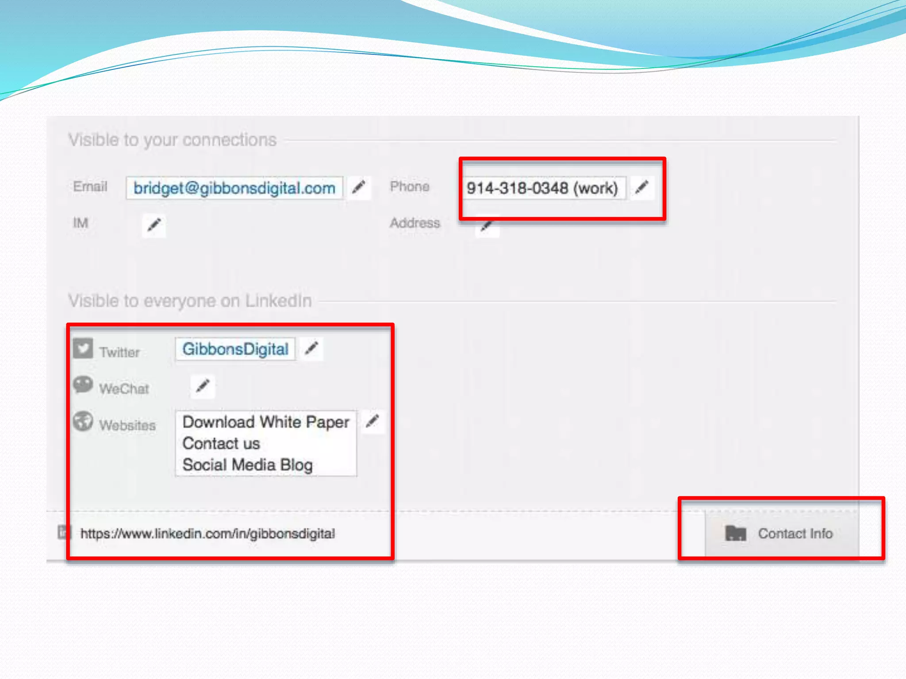Screen dimensions: 906x679
Task: Click the 914-318-0348 work phone field
Action: click(x=542, y=188)
